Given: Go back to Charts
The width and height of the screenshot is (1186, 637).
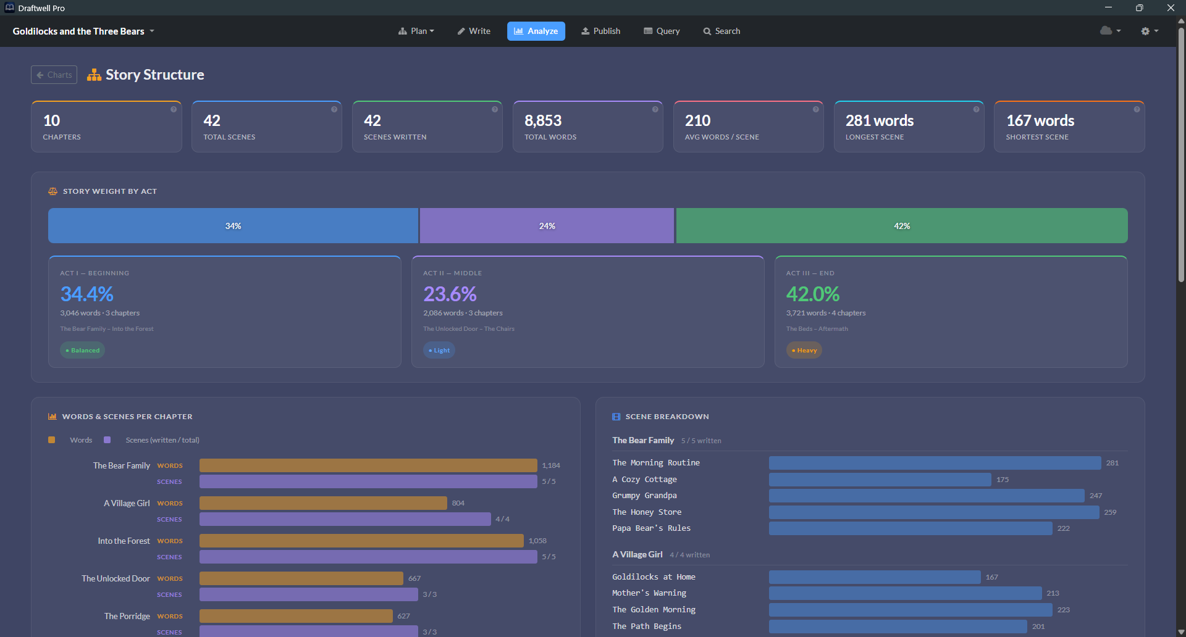Looking at the screenshot, I should [54, 75].
